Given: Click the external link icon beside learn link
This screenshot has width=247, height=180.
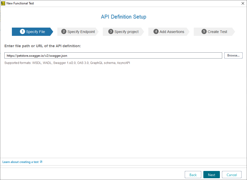Looking at the screenshot, I should pyautogui.click(x=41, y=162).
